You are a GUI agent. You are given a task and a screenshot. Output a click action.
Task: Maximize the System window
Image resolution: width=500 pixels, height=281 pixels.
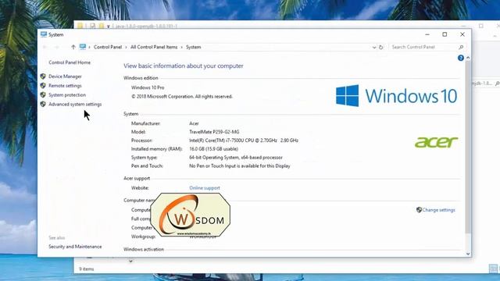click(x=445, y=34)
